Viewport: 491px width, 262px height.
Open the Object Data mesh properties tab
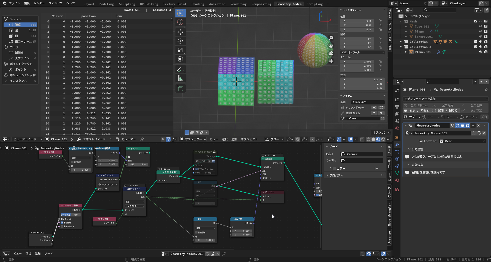(397, 173)
